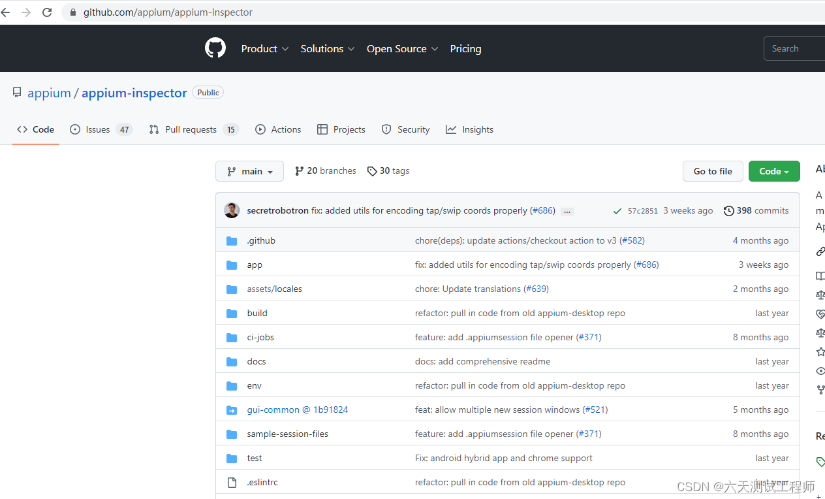Open the main branch selector dropdown
The image size is (825, 499).
pyautogui.click(x=249, y=171)
